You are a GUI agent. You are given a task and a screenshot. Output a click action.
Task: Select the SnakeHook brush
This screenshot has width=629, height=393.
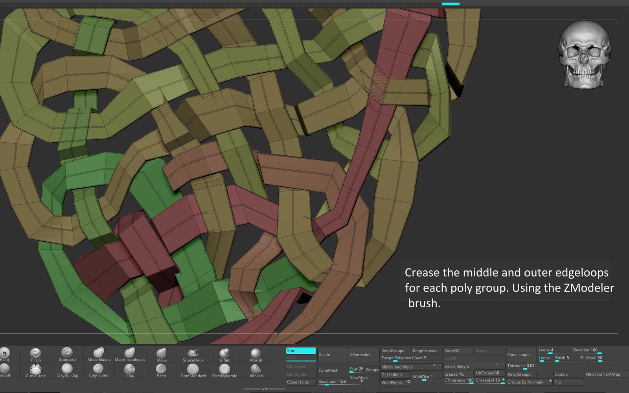(x=193, y=354)
